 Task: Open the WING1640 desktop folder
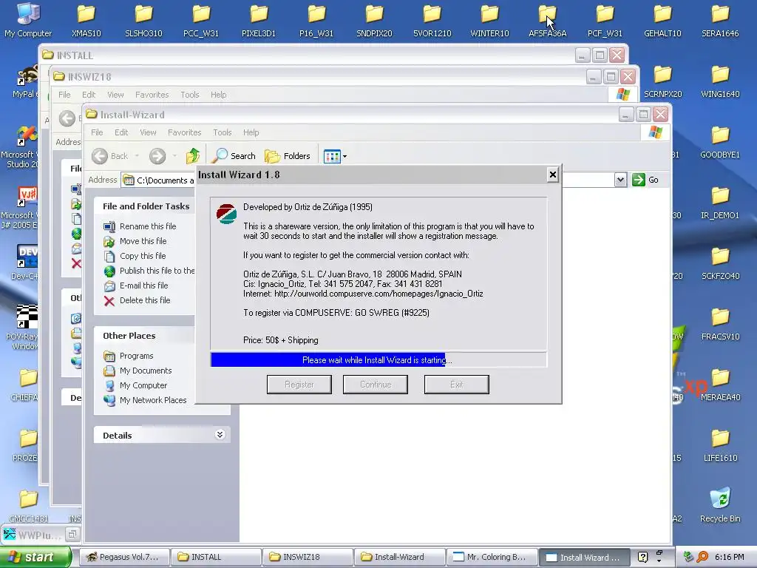point(720,81)
